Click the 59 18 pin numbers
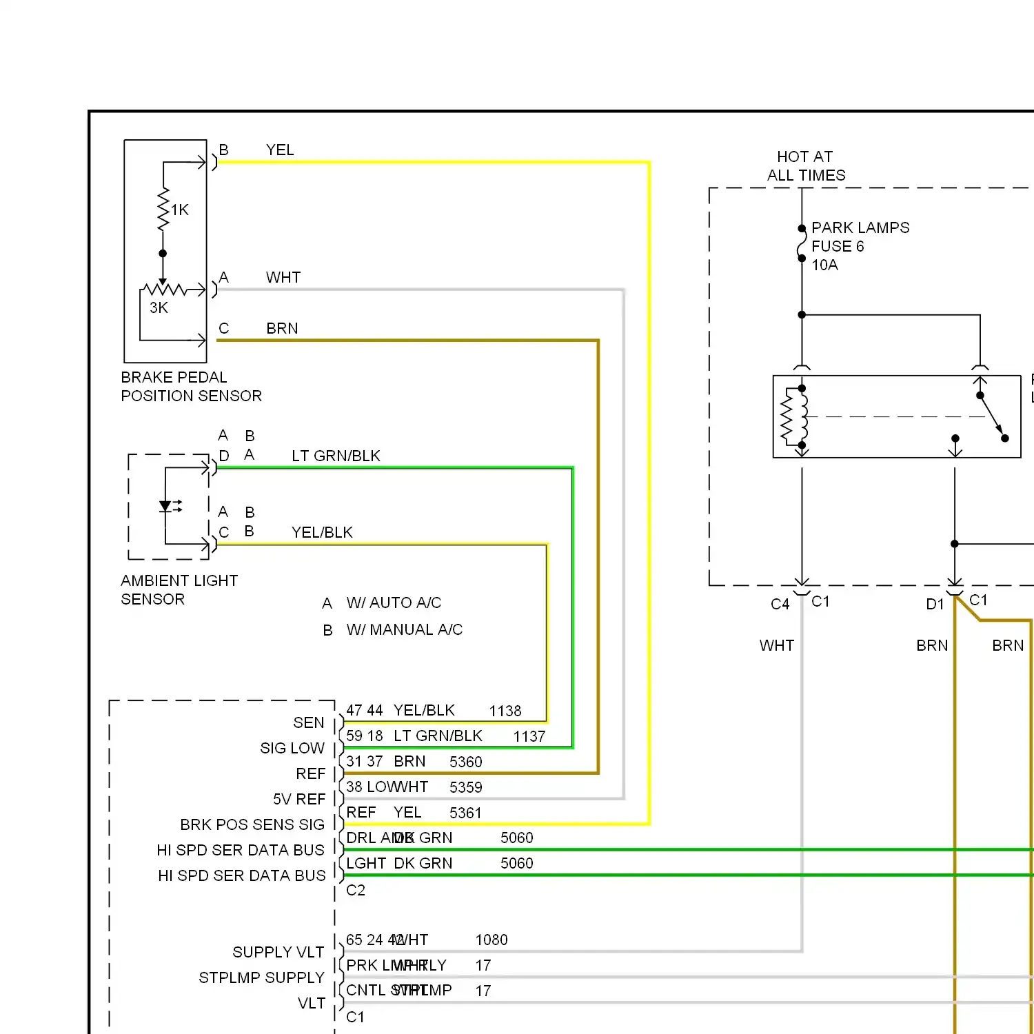1034x1034 pixels. coord(365,736)
